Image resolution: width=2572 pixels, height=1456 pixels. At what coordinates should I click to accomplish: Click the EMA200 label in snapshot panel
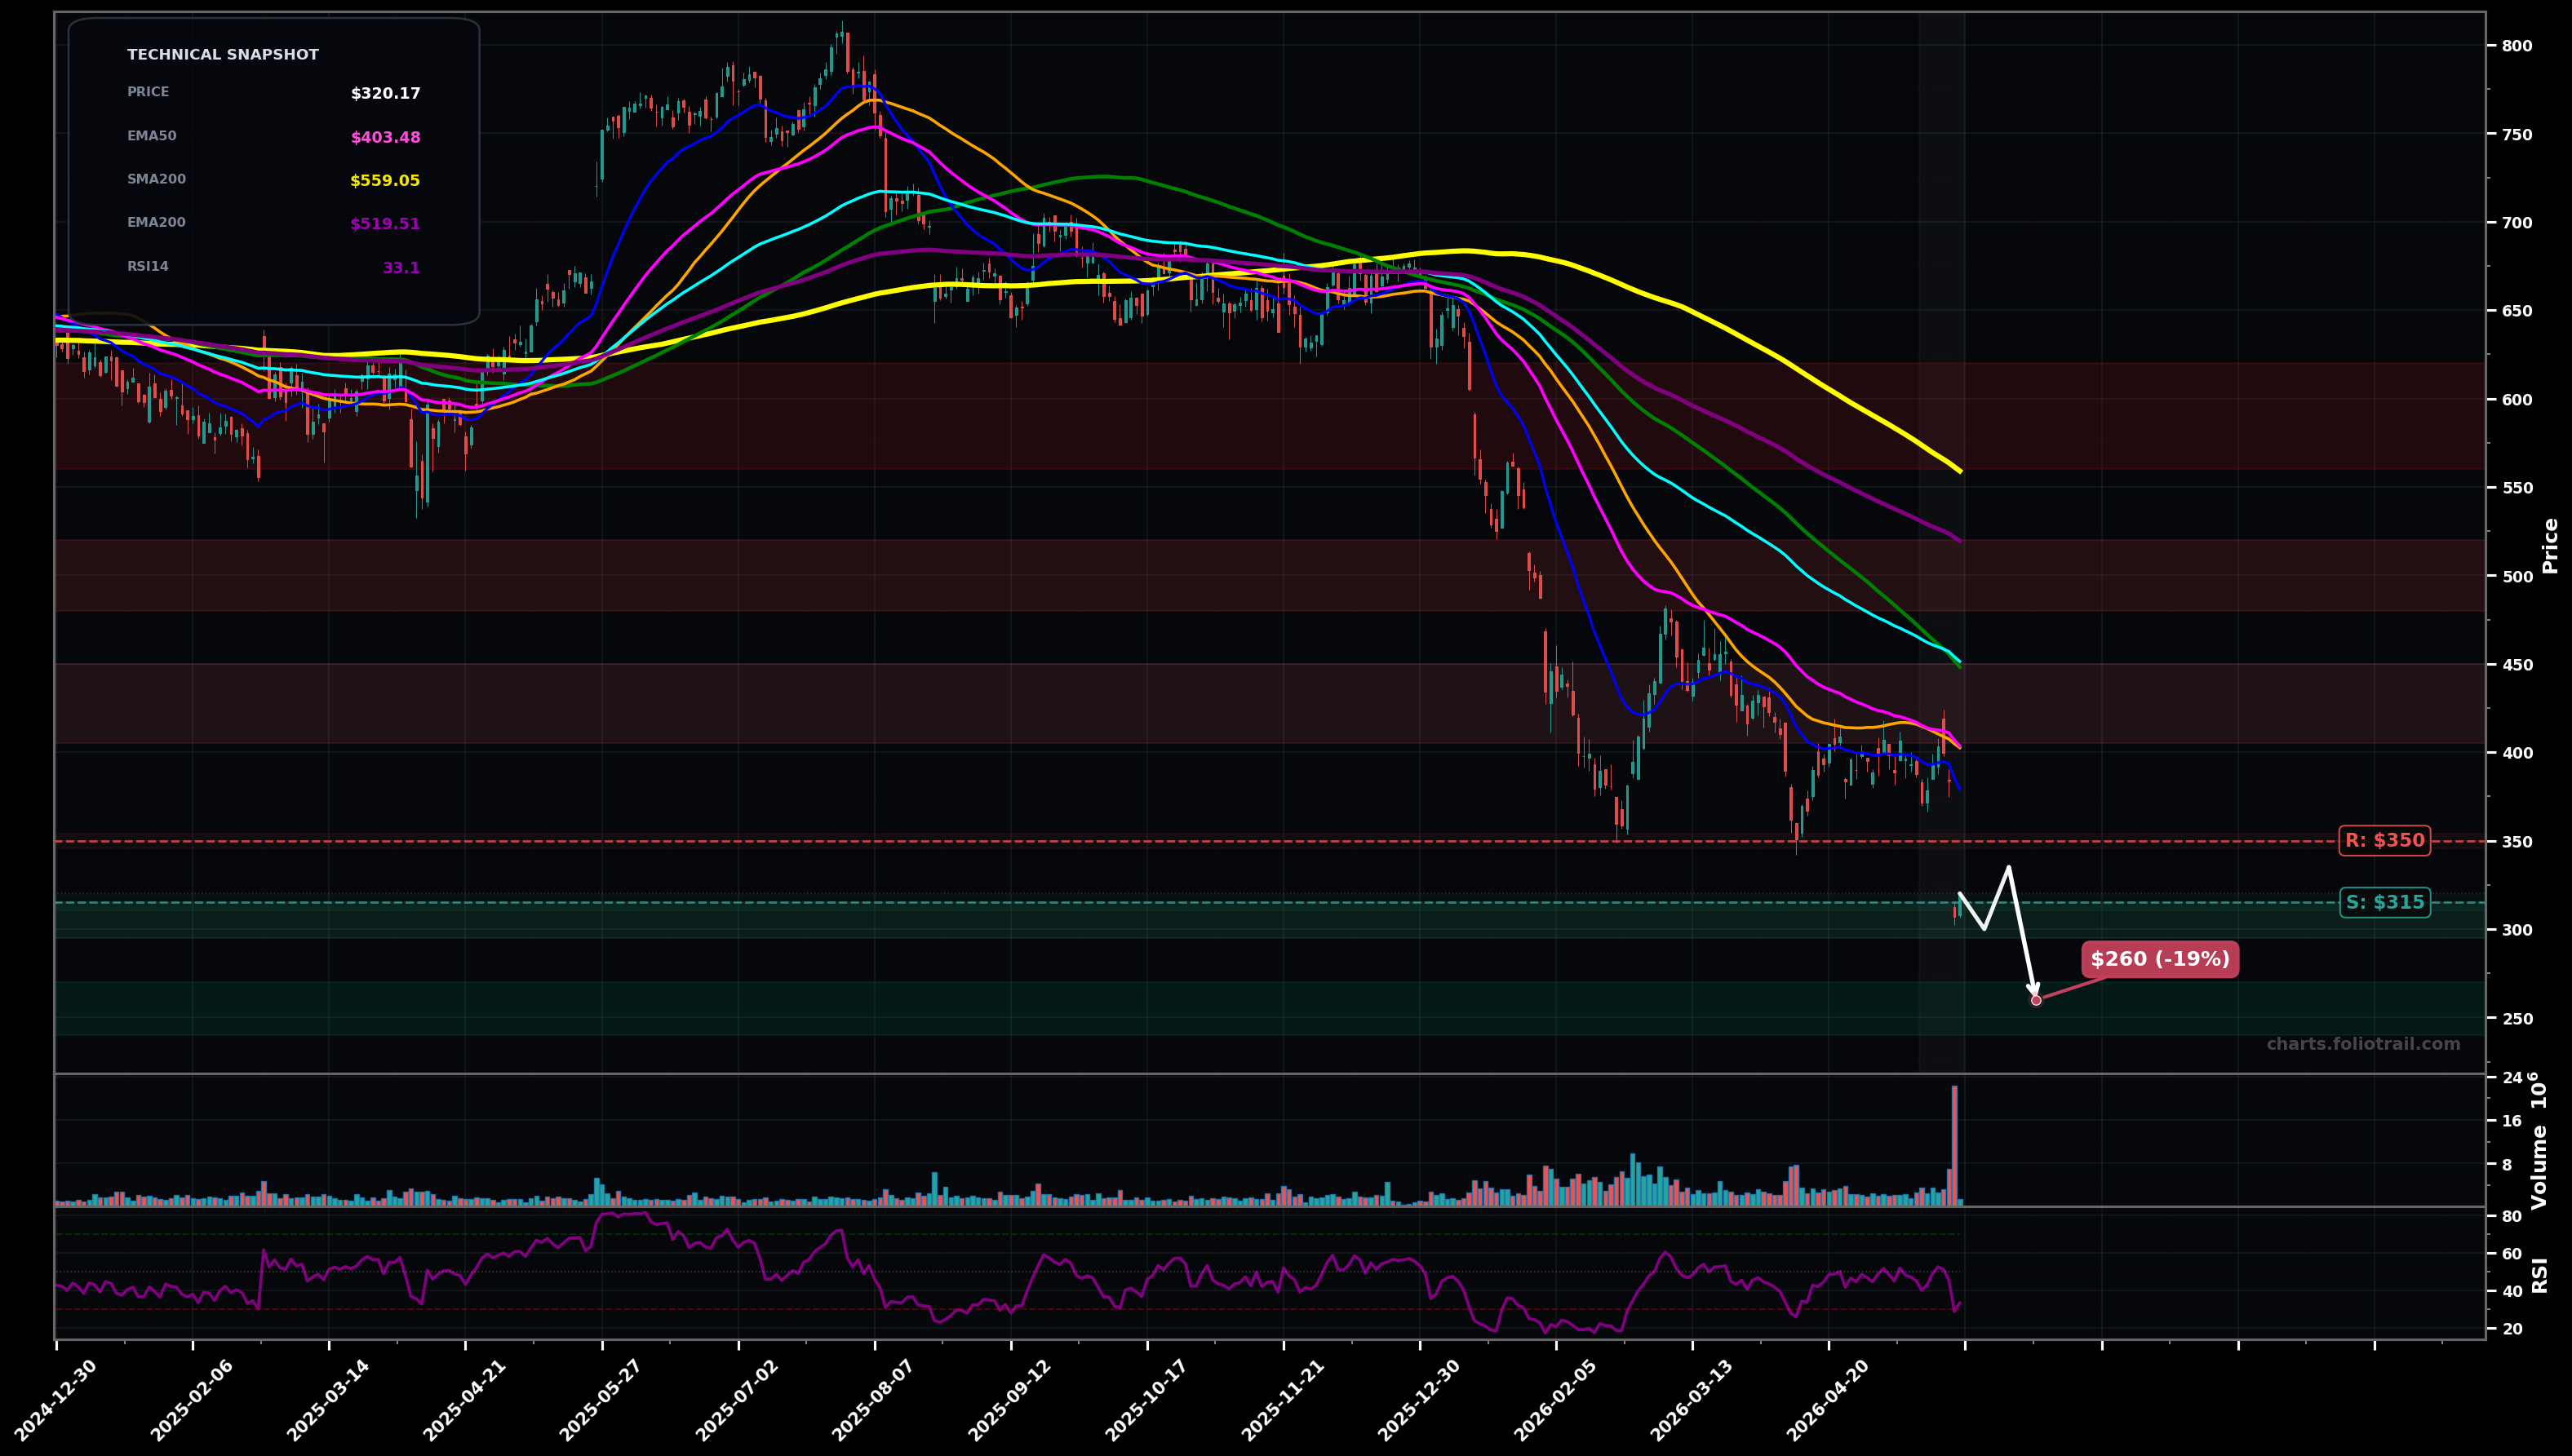[x=156, y=223]
